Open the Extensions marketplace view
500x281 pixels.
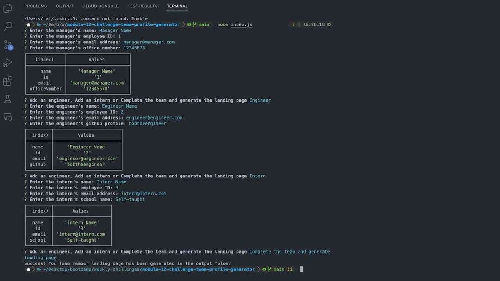click(x=7, y=81)
